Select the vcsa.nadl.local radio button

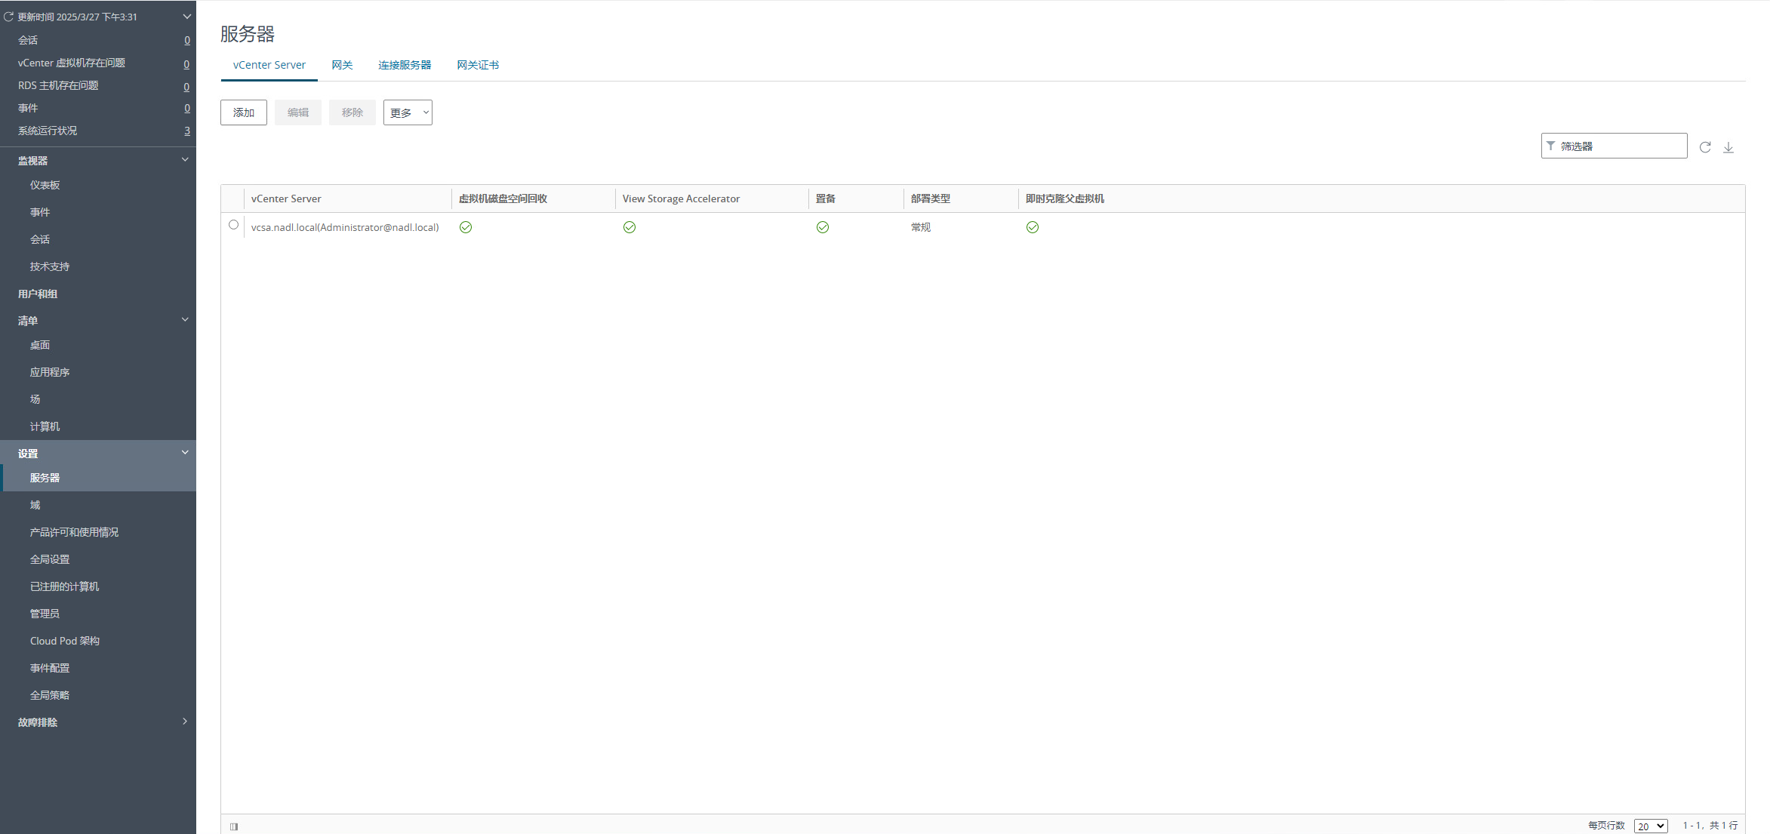click(x=233, y=225)
